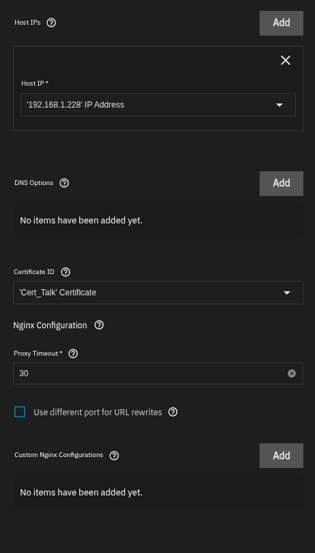This screenshot has height=553, width=315.
Task: Open the Custom Nginx Configurations help icon
Action: pyautogui.click(x=114, y=456)
